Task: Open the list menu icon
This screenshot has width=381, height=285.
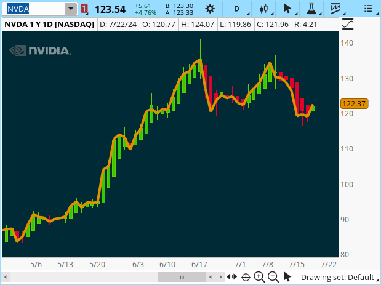Action: coord(368,9)
